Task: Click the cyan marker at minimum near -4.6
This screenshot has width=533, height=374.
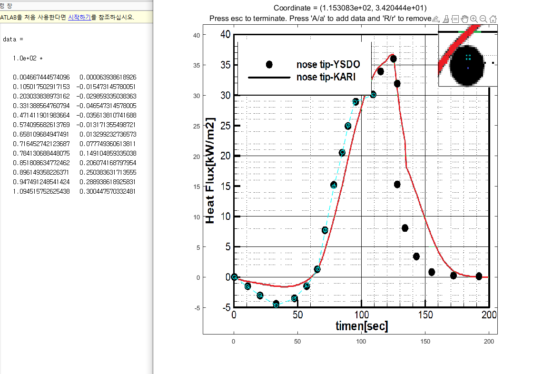Action: pos(276,305)
